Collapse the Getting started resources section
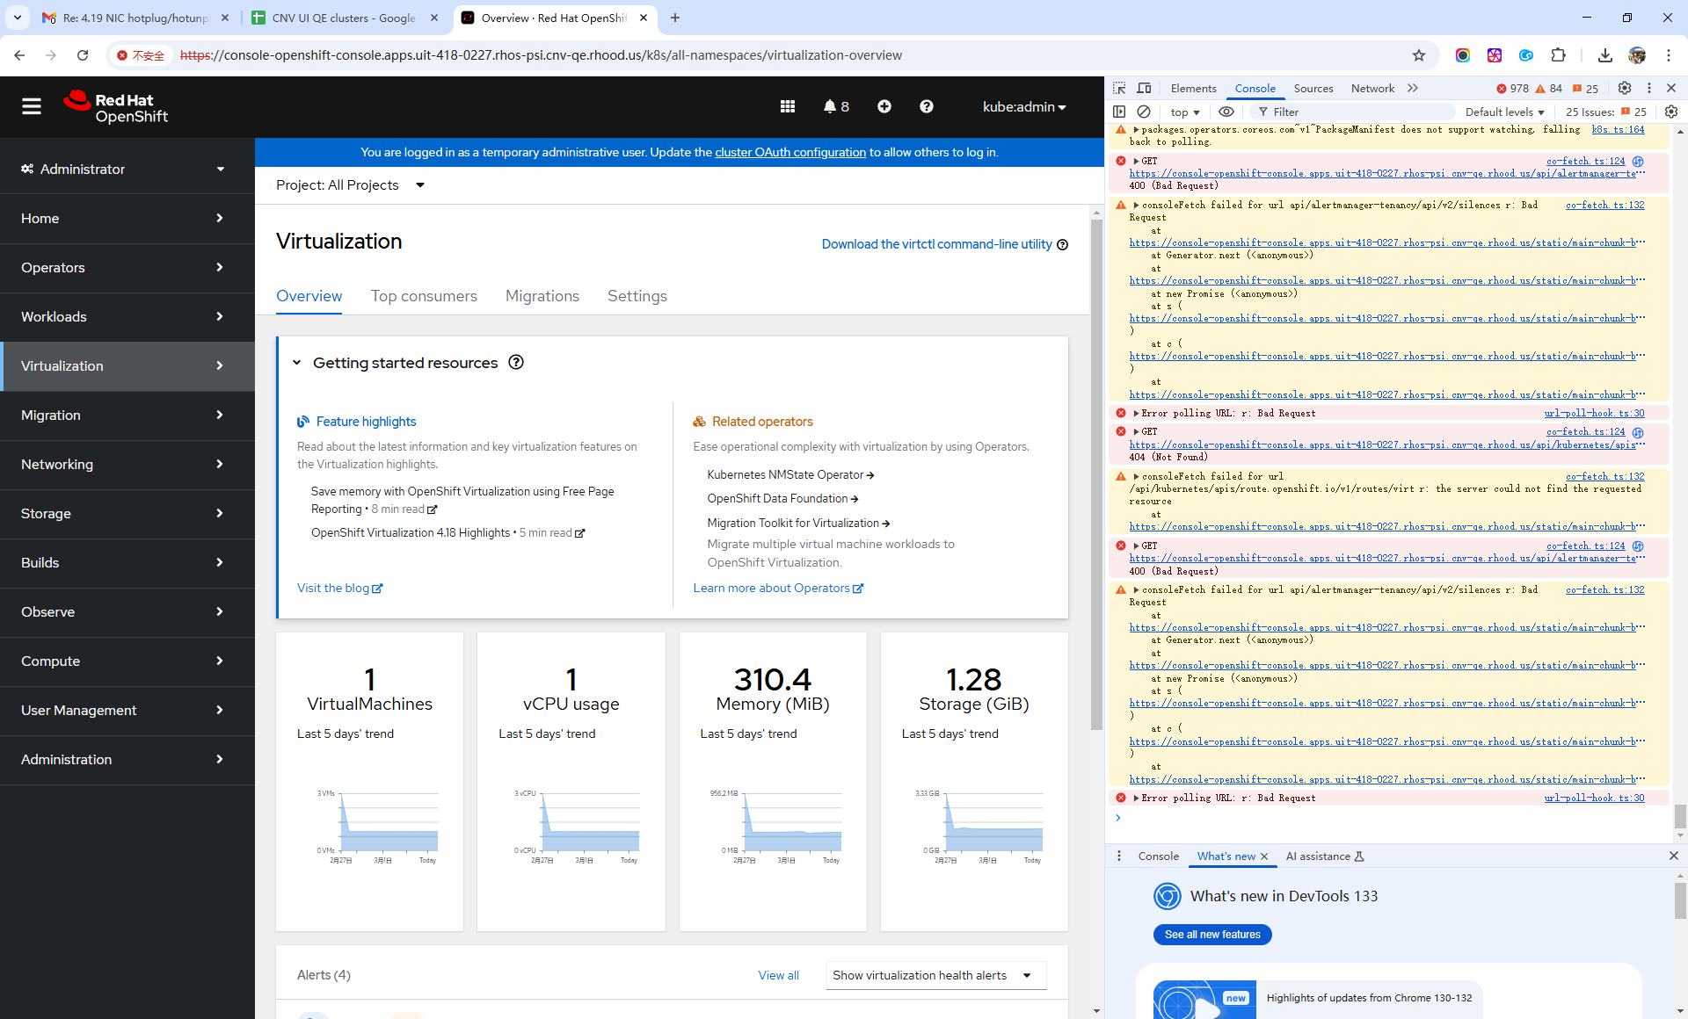The image size is (1688, 1019). point(296,363)
